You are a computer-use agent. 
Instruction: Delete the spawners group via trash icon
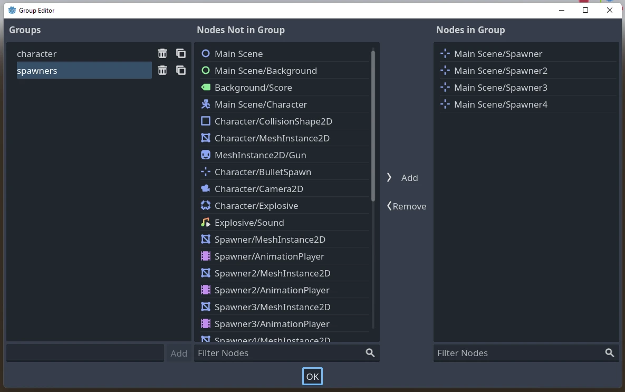click(x=162, y=70)
